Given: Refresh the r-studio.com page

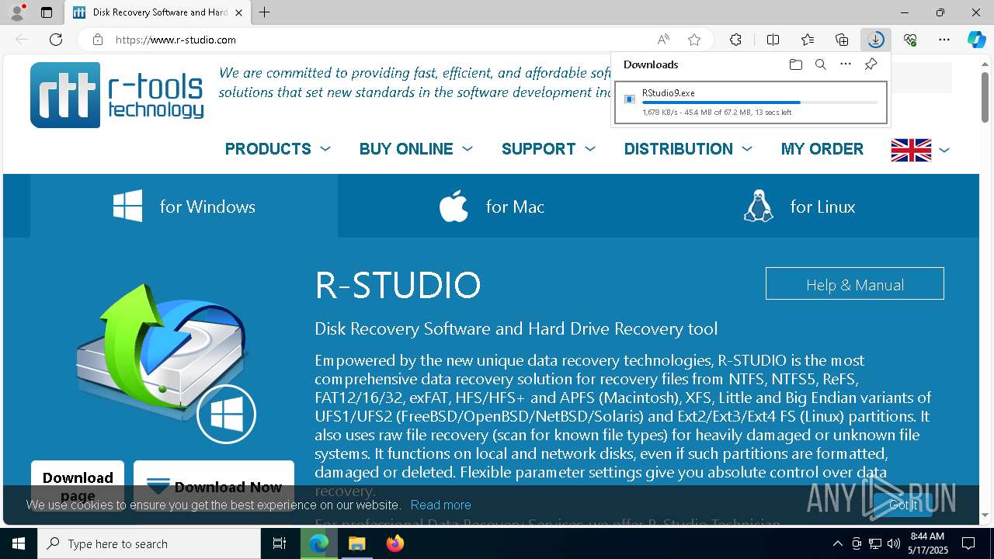Looking at the screenshot, I should point(56,40).
